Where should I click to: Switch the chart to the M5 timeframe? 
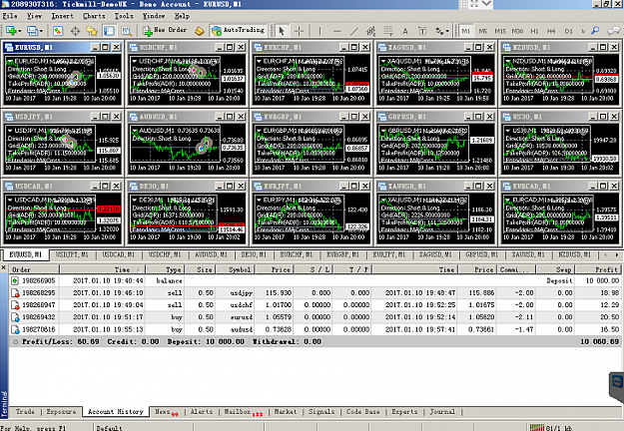482,31
